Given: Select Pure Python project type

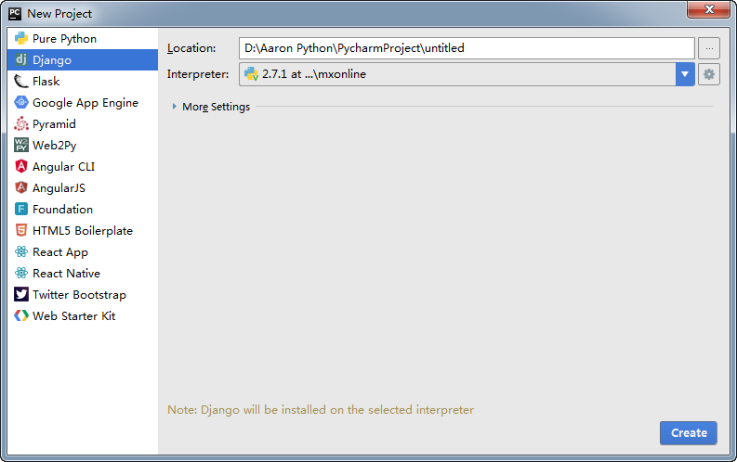Looking at the screenshot, I should tap(83, 38).
